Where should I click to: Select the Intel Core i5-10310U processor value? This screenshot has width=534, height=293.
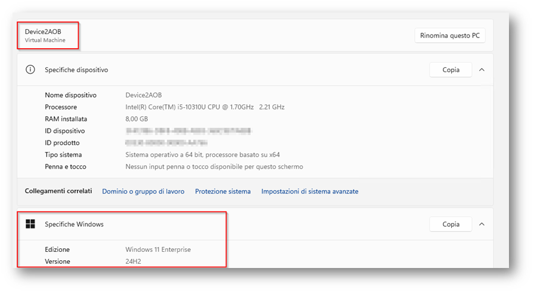point(204,107)
